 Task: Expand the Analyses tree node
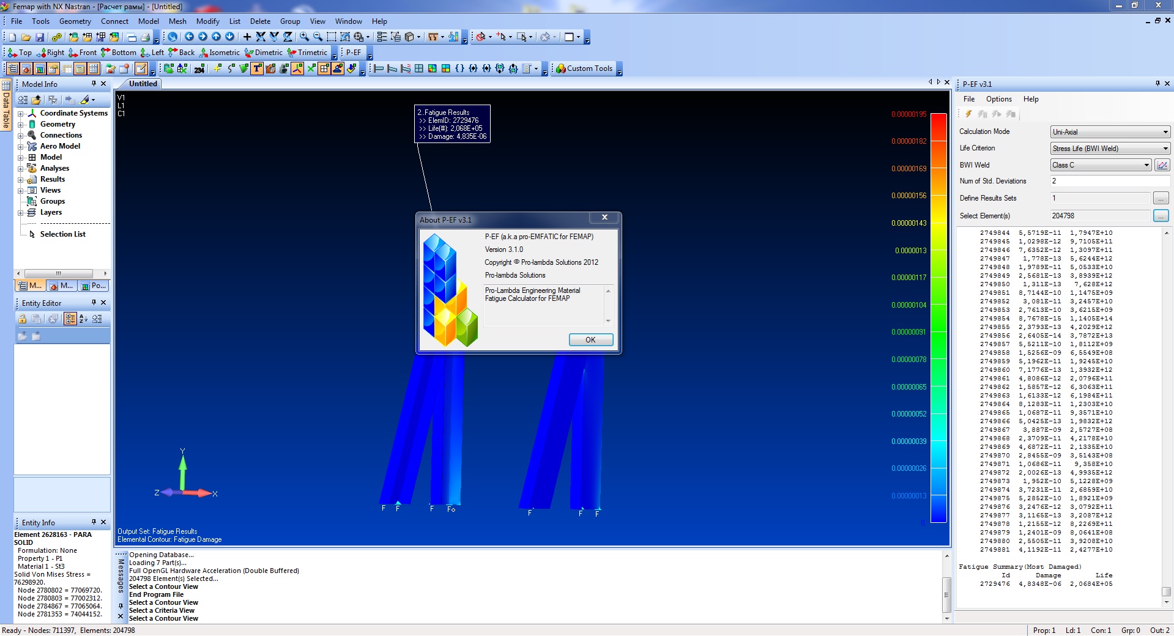pyautogui.click(x=20, y=169)
